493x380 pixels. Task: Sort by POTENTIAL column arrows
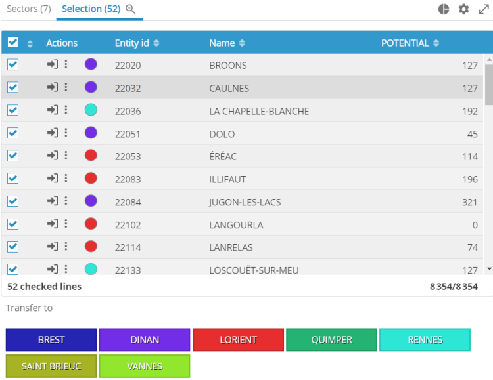pos(436,43)
